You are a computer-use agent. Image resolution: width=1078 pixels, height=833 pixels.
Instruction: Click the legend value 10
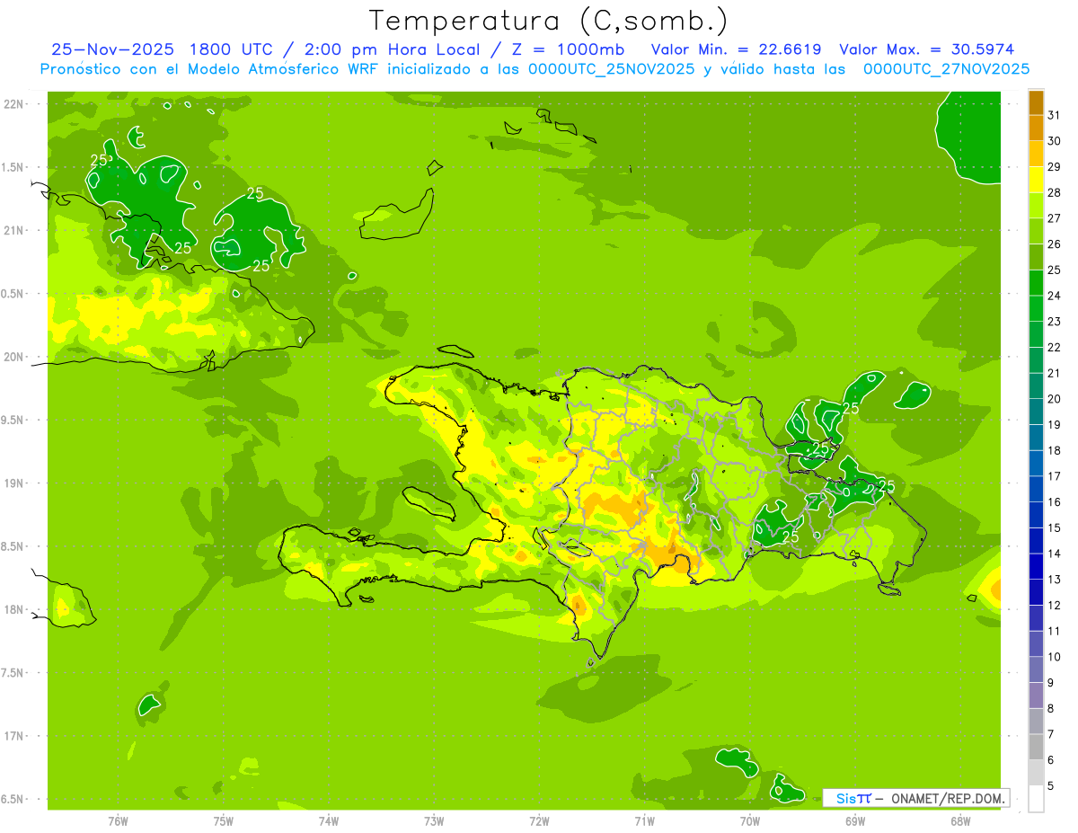click(x=1055, y=657)
